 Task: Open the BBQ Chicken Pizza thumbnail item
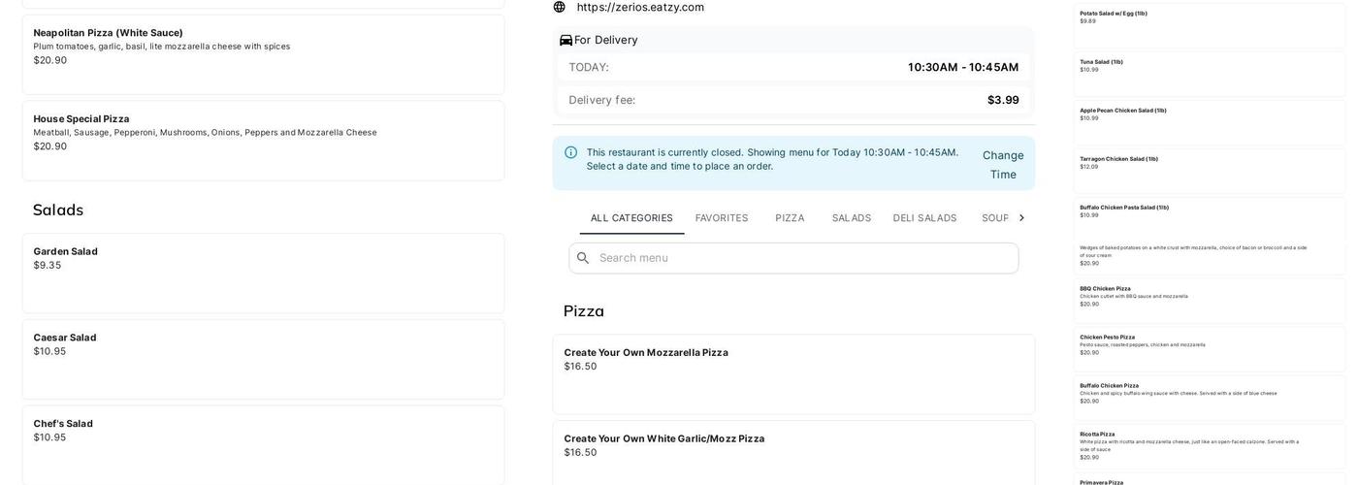point(1209,299)
